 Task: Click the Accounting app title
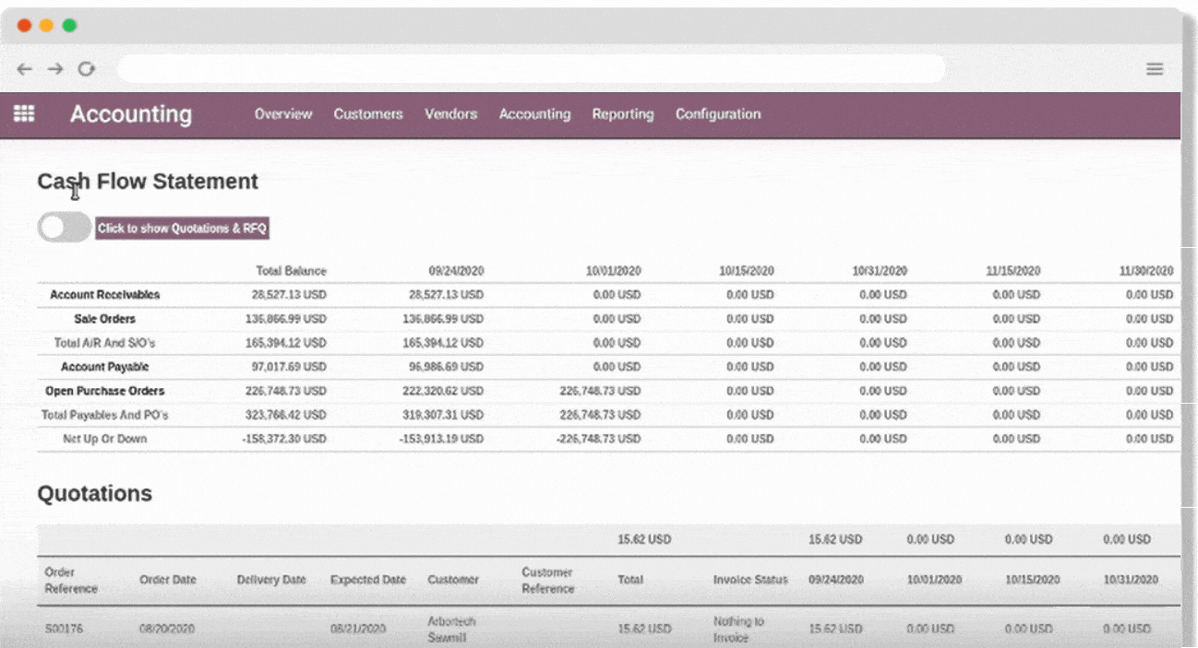131,113
